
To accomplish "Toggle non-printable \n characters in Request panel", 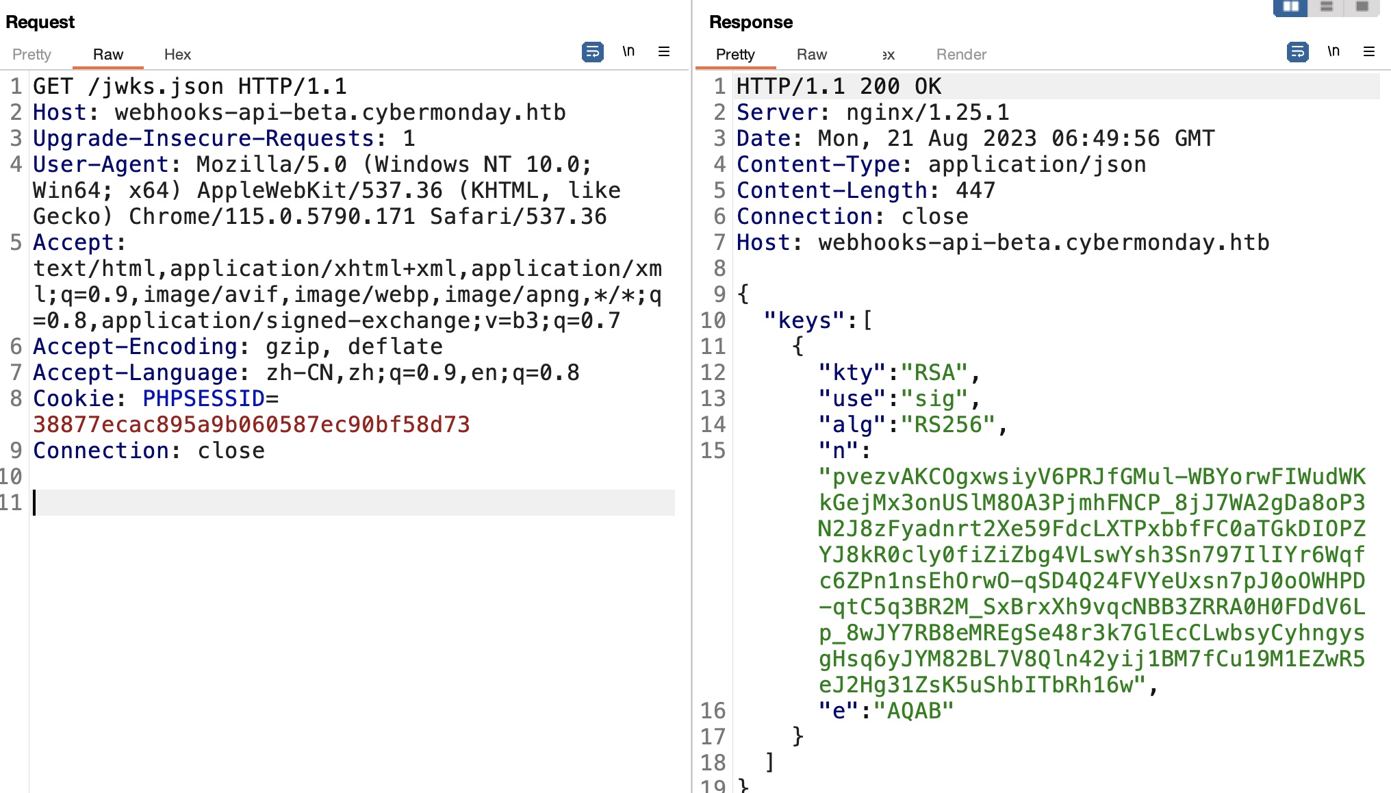I will [x=628, y=52].
